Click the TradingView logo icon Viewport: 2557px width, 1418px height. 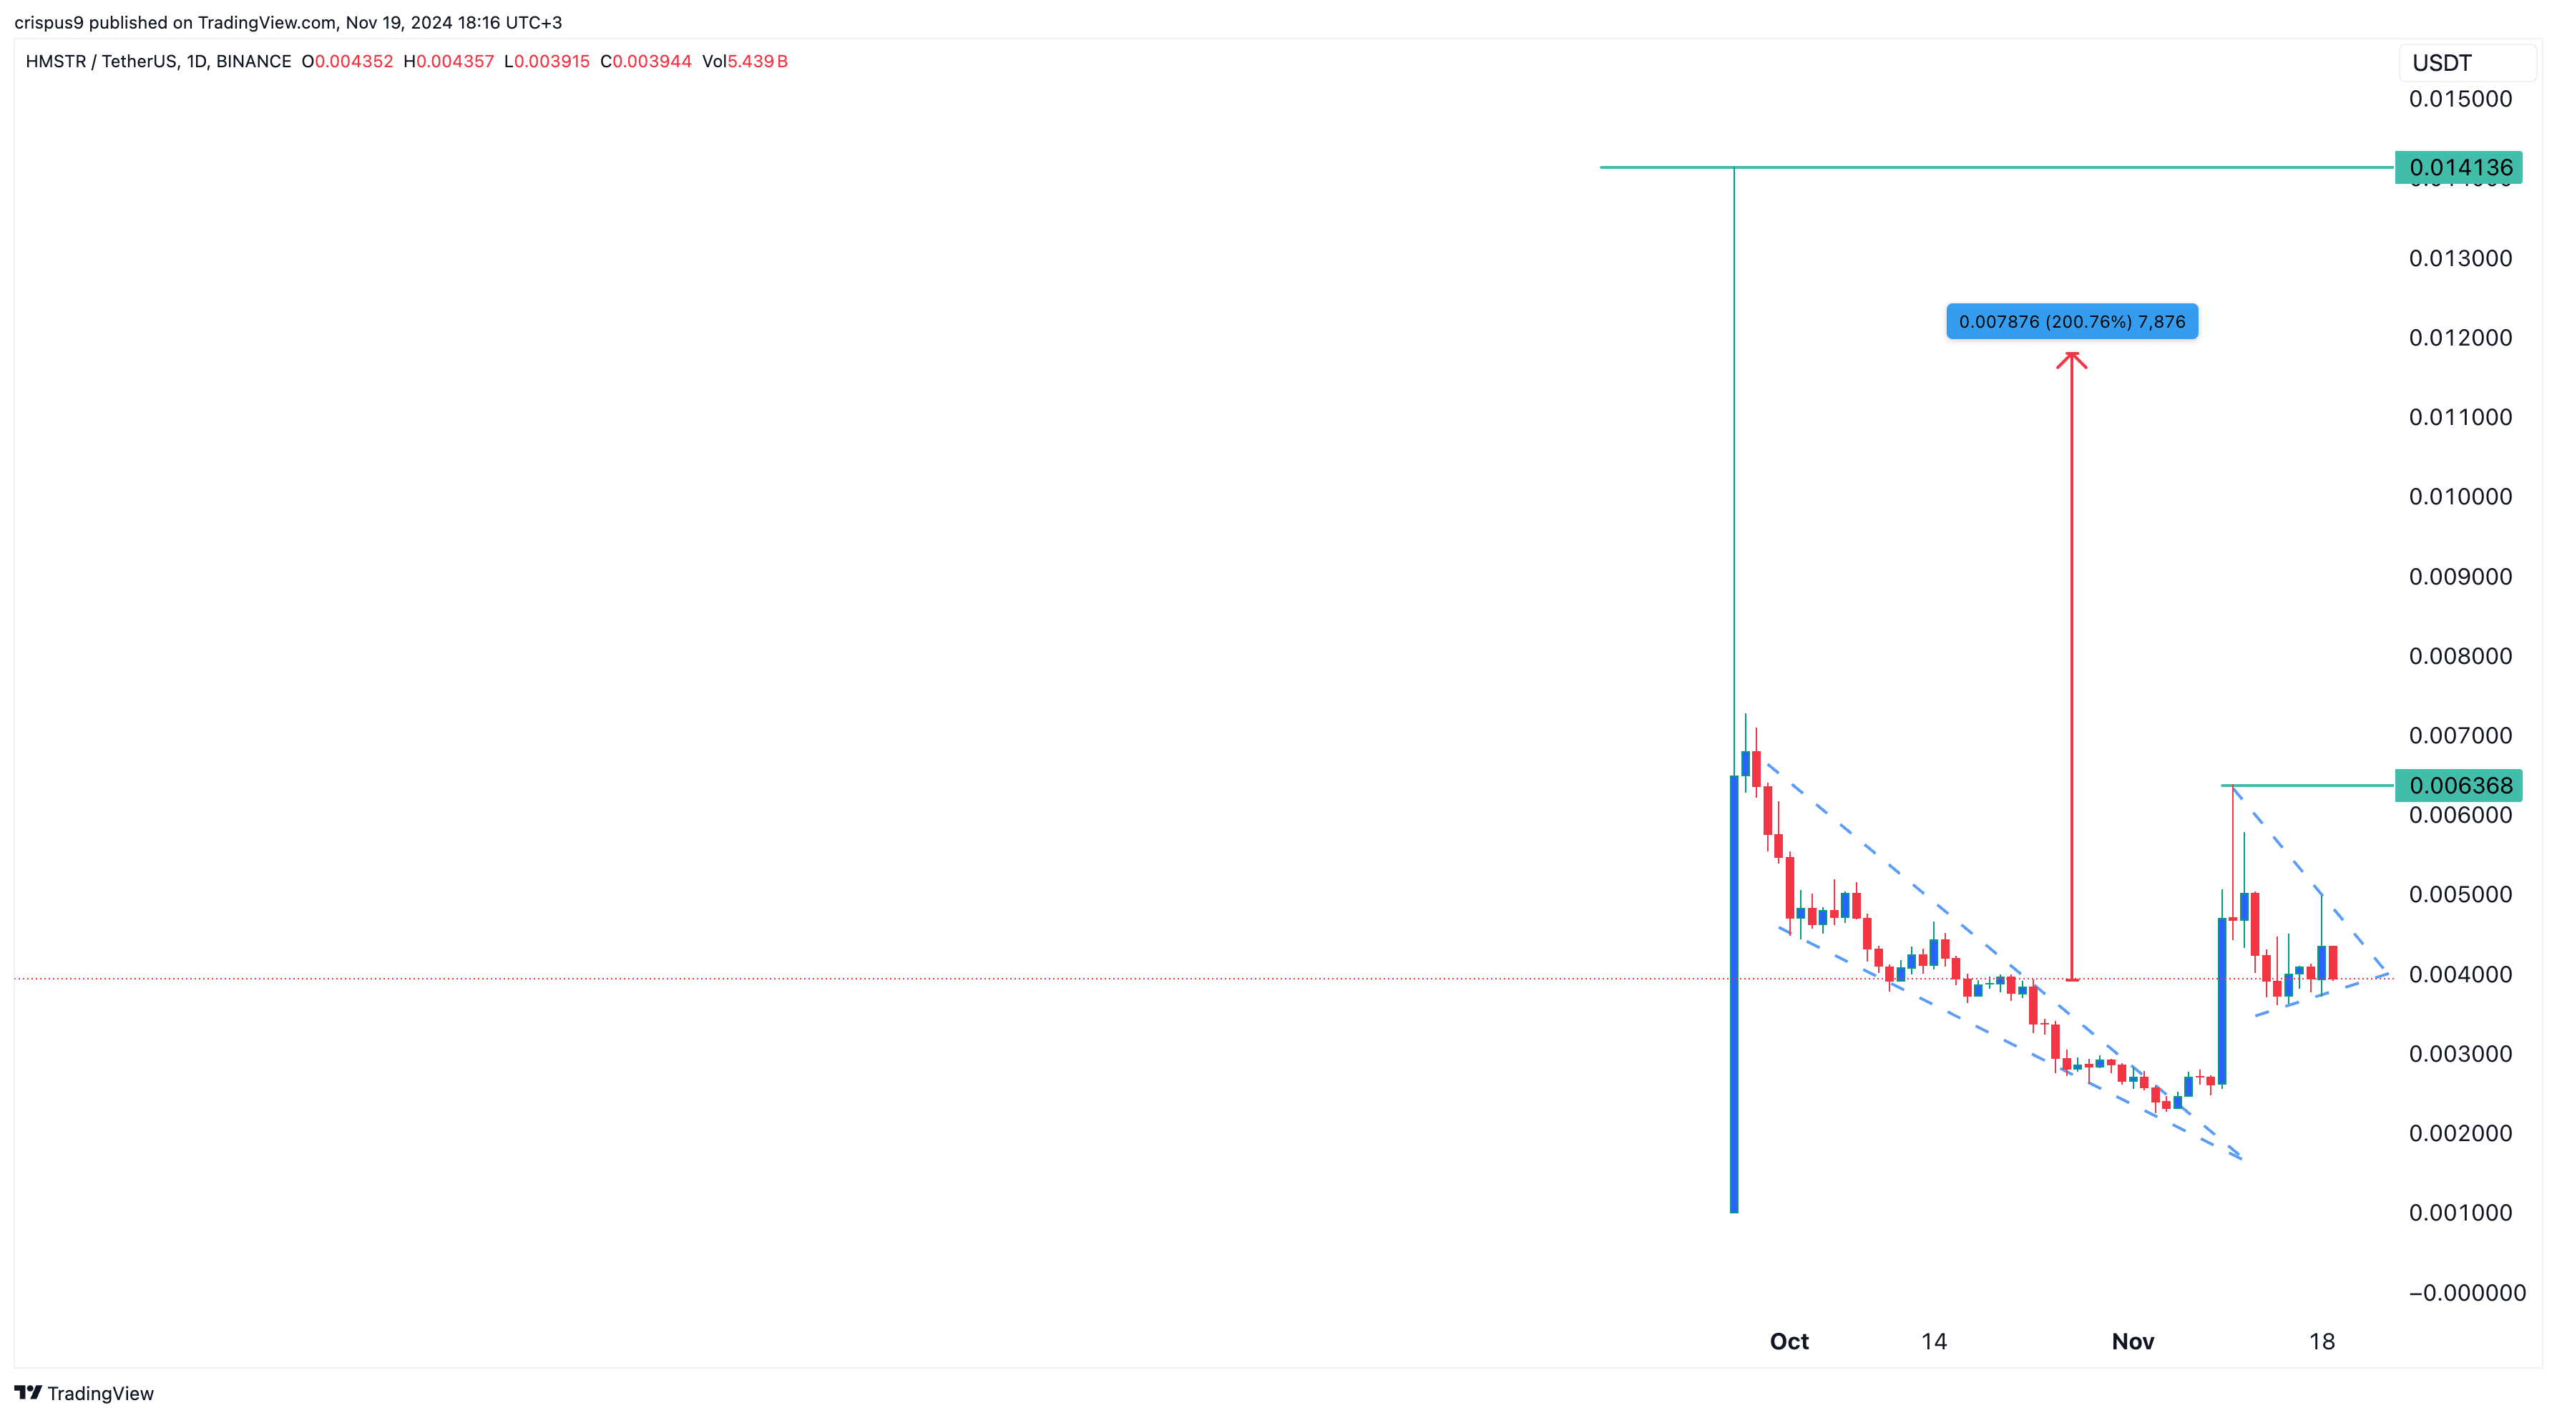(28, 1392)
